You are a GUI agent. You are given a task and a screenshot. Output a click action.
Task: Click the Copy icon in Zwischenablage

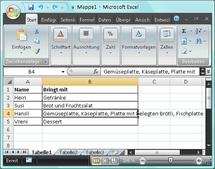(37, 41)
